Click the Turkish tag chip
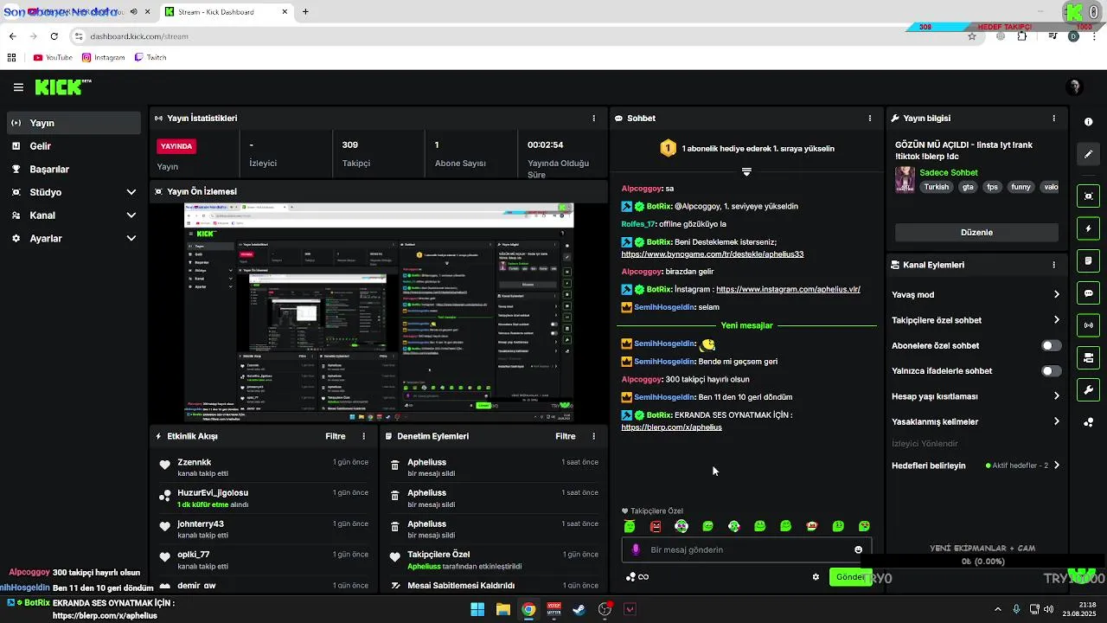The width and height of the screenshot is (1107, 623). (x=936, y=187)
